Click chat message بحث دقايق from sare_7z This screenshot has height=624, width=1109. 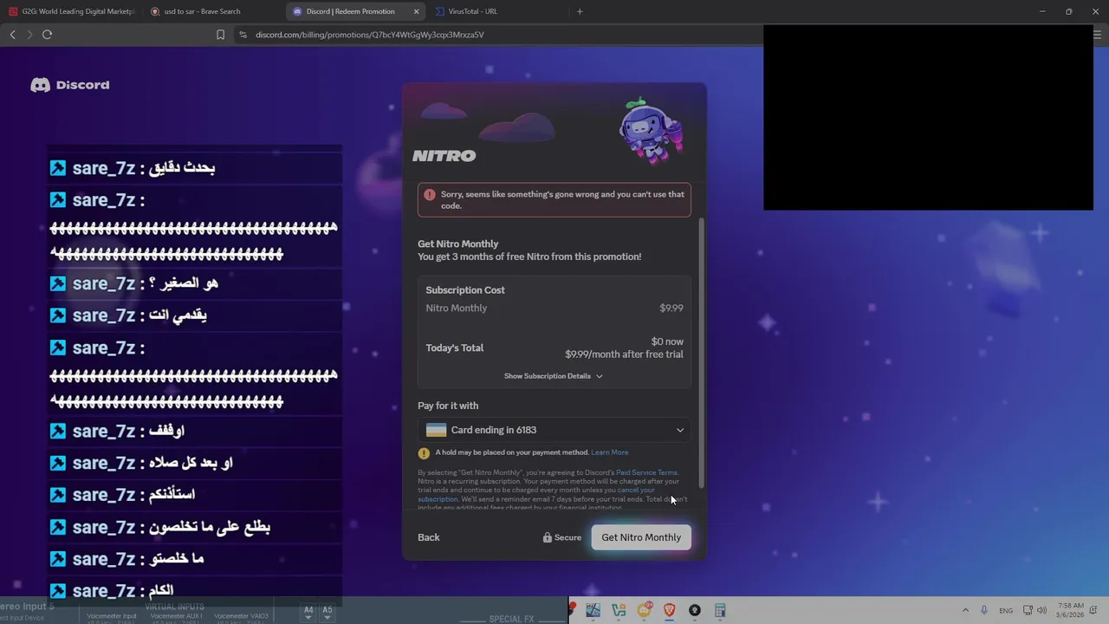pyautogui.click(x=182, y=168)
